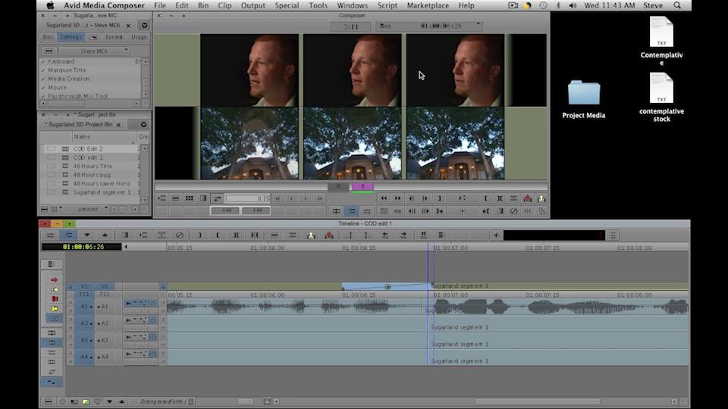Screen dimensions: 728x409
Task: Click the trim duration field showing 0:15
Action: click(x=247, y=198)
